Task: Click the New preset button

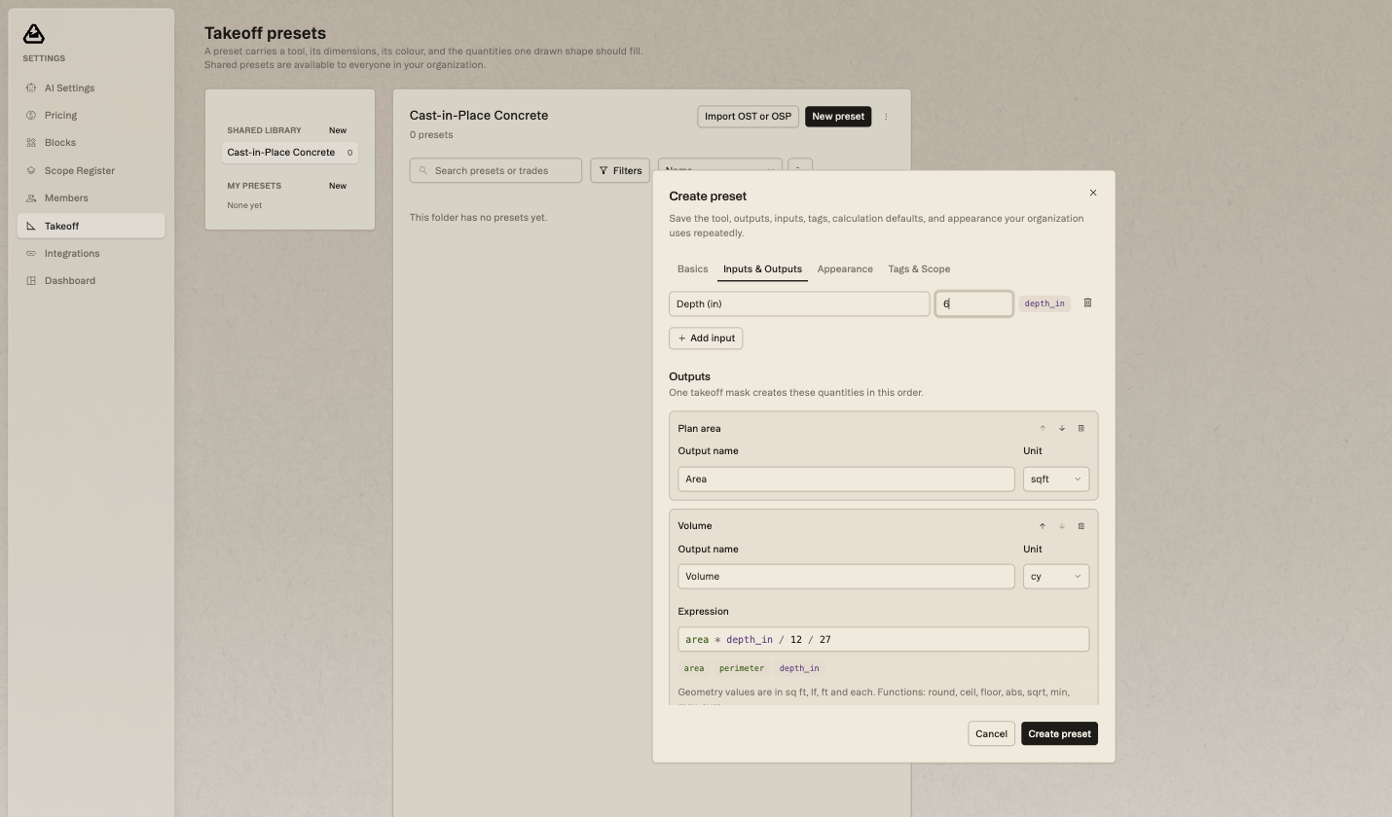Action: pyautogui.click(x=838, y=117)
